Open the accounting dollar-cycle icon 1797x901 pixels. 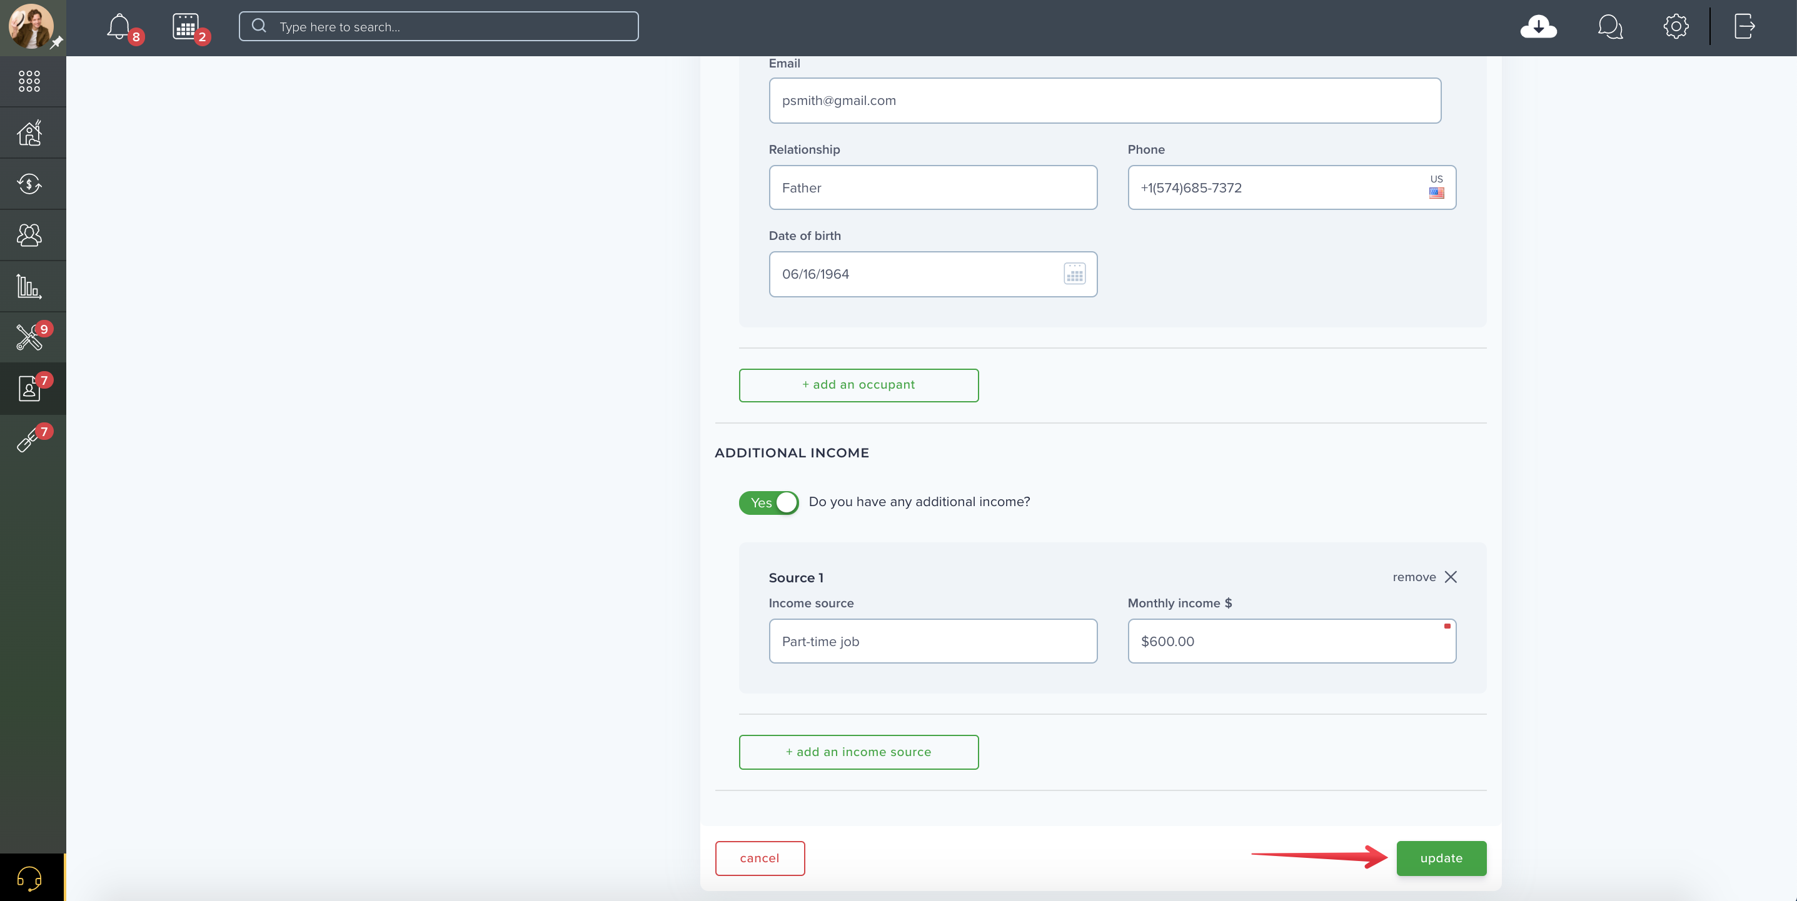tap(29, 184)
